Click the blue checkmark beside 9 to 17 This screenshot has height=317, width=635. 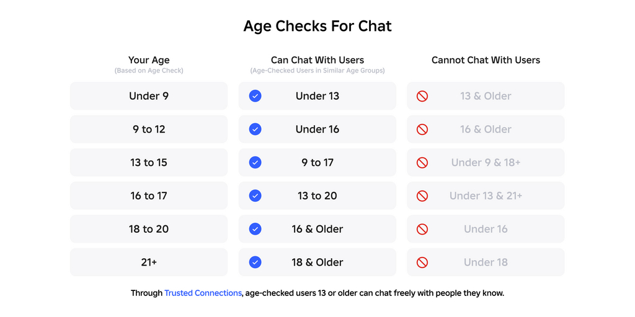(x=255, y=162)
